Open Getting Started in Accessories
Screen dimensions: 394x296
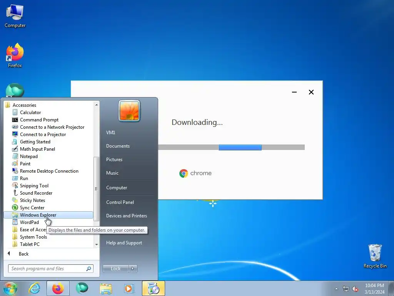point(35,142)
